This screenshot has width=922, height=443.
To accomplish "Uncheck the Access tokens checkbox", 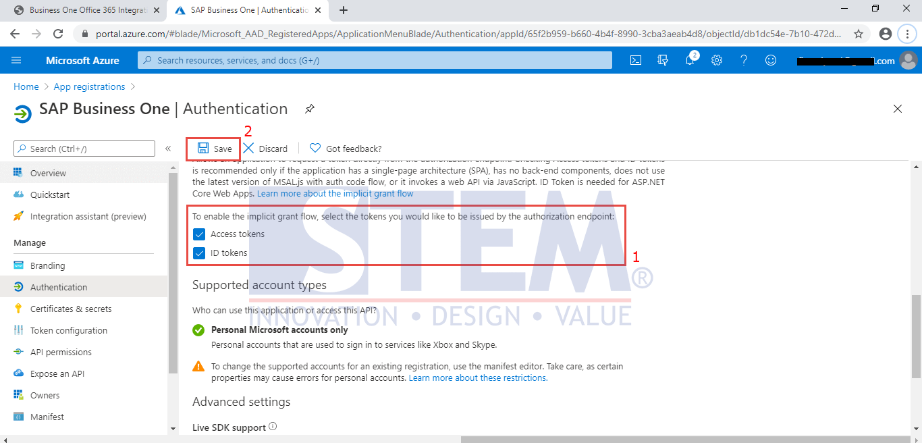I will 199,234.
